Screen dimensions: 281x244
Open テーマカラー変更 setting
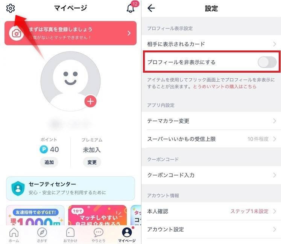pos(211,121)
